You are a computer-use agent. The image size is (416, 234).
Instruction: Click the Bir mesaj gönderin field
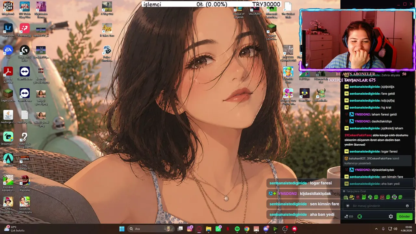click(x=377, y=206)
